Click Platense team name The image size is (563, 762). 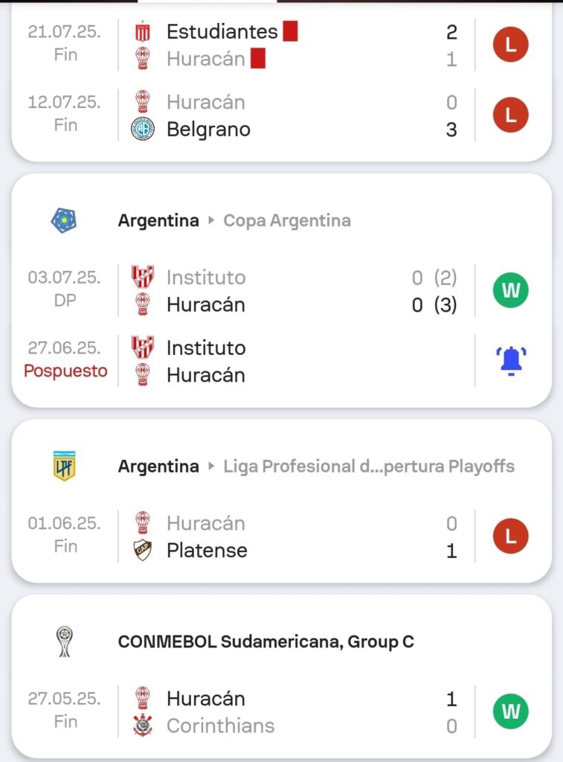[x=207, y=551]
